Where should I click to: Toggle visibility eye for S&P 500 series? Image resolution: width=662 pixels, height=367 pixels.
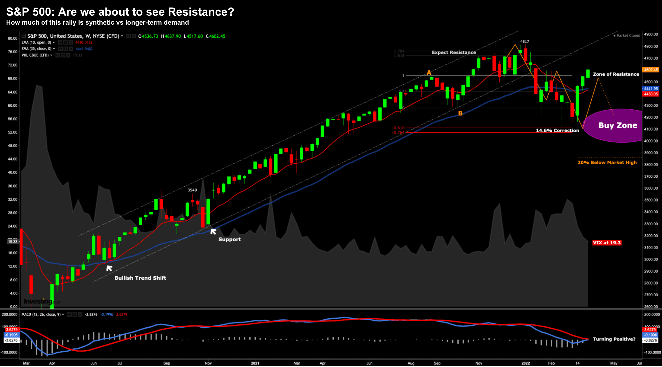point(129,36)
